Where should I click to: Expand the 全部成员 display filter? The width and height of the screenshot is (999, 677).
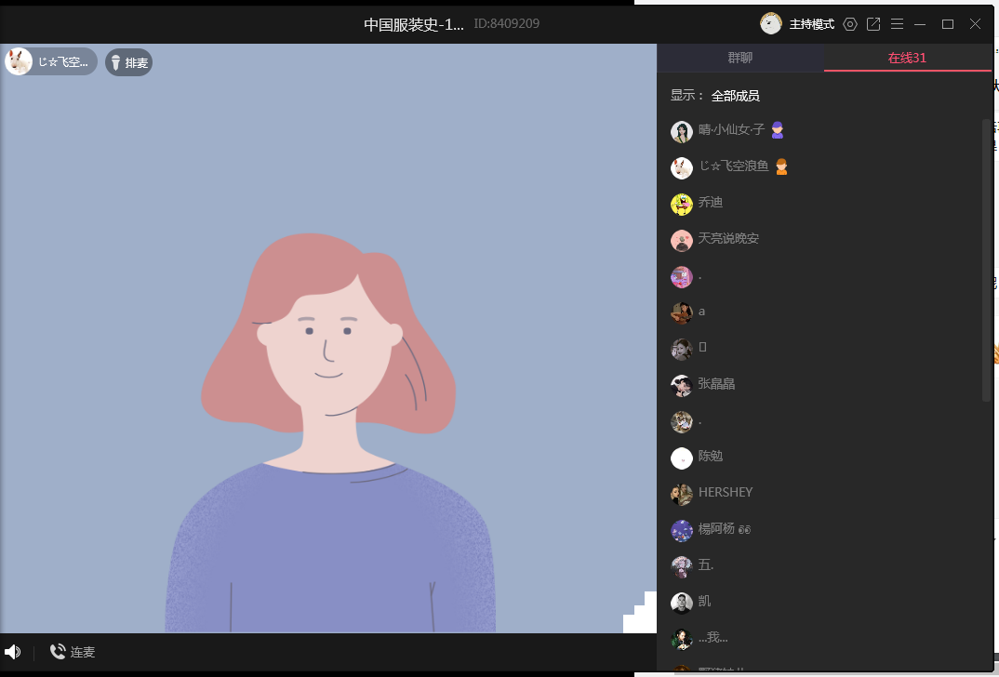[x=736, y=96]
